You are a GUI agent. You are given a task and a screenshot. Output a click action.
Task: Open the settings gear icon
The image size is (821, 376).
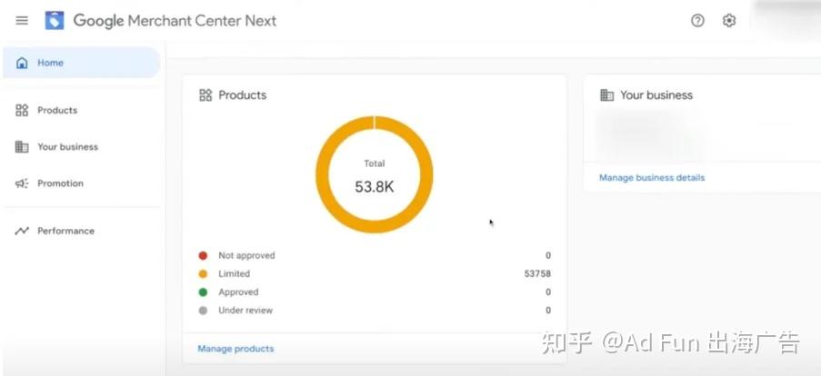[729, 20]
